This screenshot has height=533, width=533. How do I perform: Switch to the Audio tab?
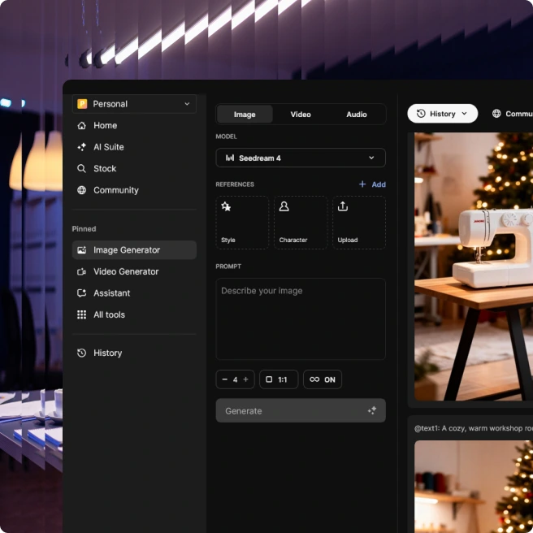357,115
